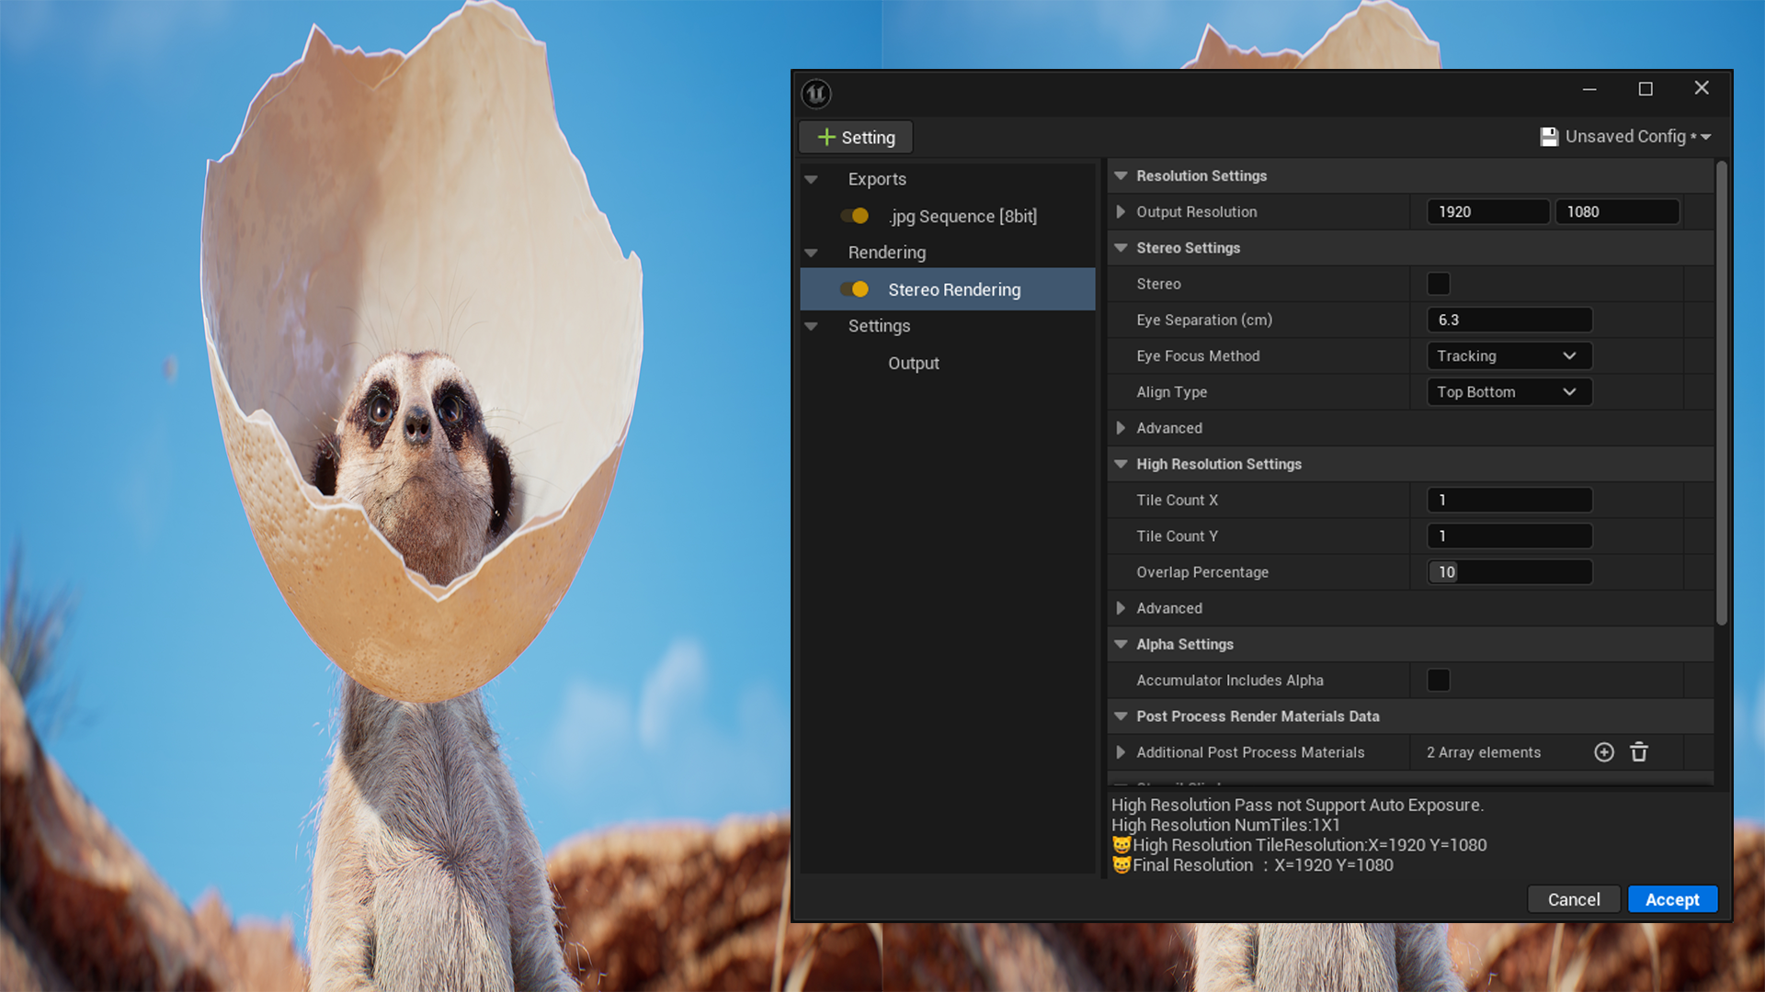Click the green plus Setting button
1765x992 pixels.
pyautogui.click(x=856, y=138)
